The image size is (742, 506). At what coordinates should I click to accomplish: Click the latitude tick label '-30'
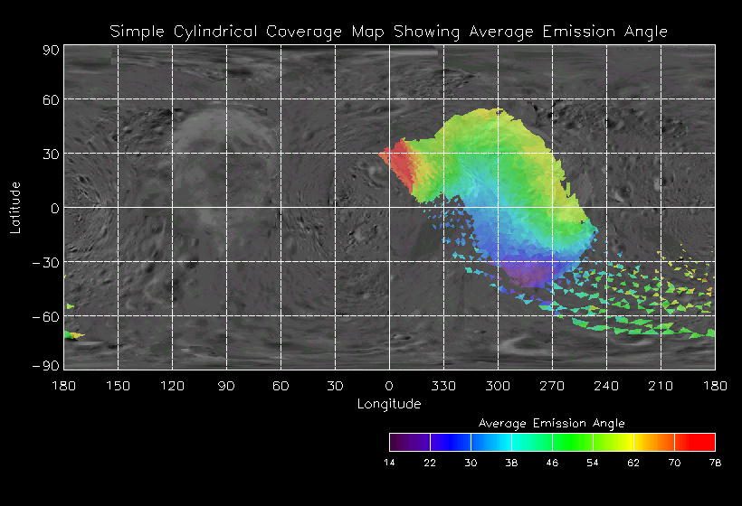click(45, 263)
